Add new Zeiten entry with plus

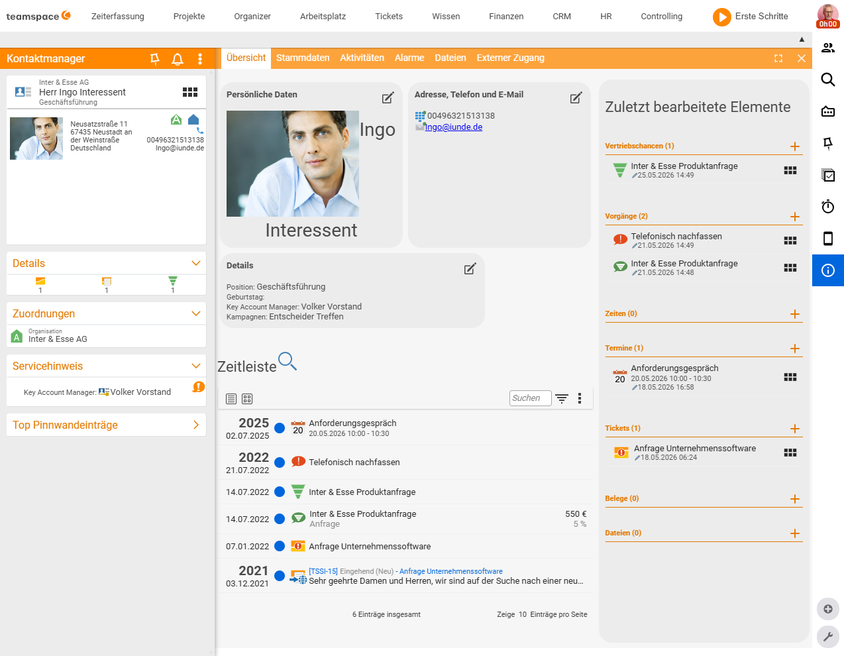(795, 314)
